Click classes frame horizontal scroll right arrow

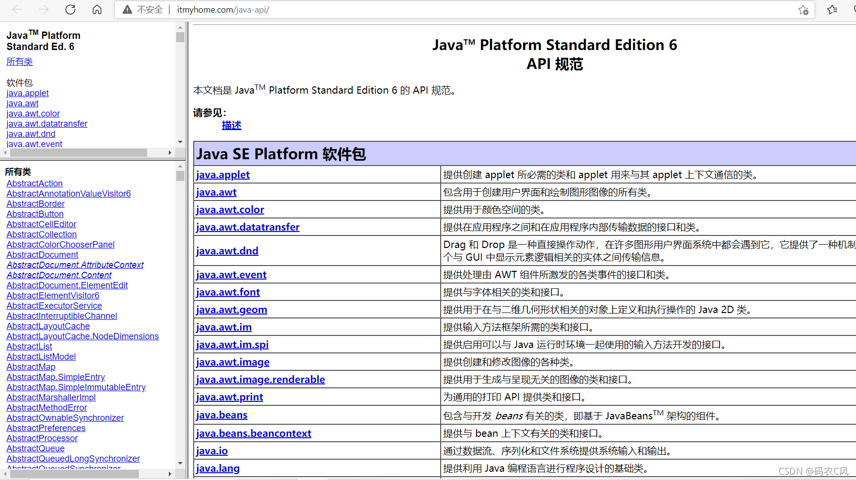(x=170, y=474)
